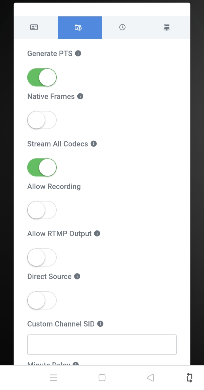Switch to the clock schedule tab
Screen dimensions: 204x390
(x=122, y=27)
